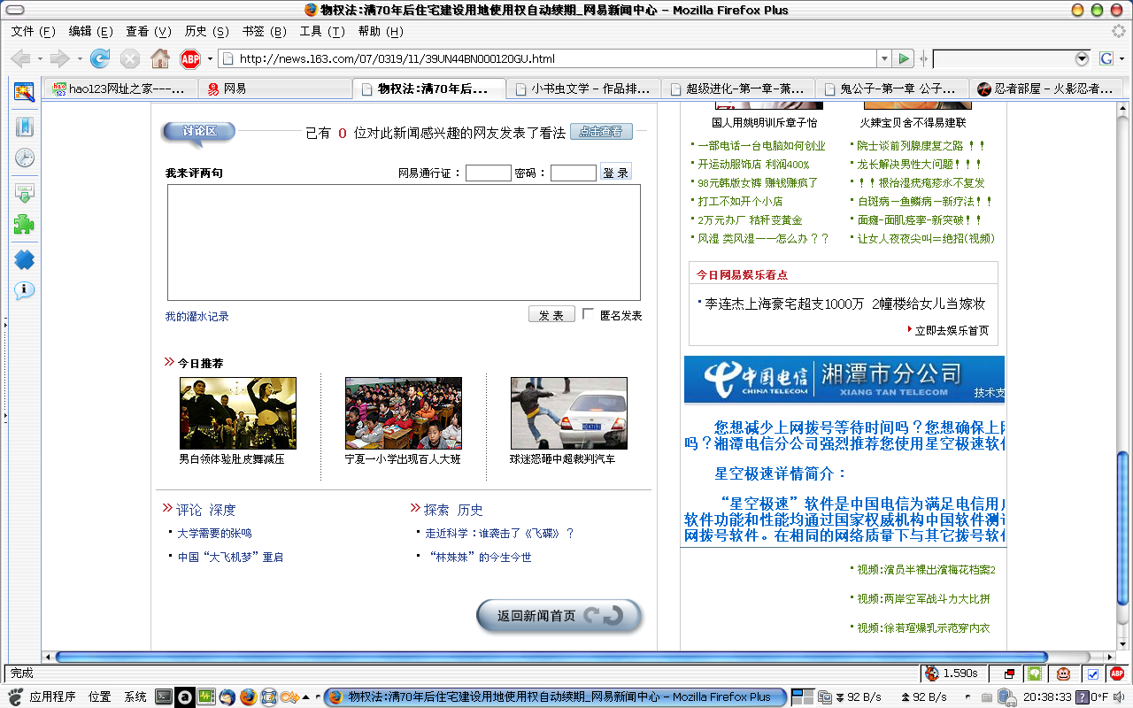1133x708 pixels.
Task: Click the top sidebar icon with the wand
Action: (x=25, y=91)
